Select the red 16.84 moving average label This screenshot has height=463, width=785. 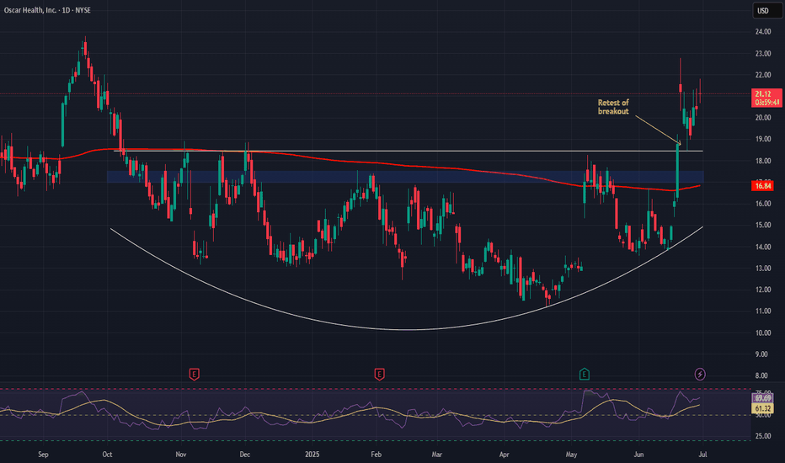763,186
